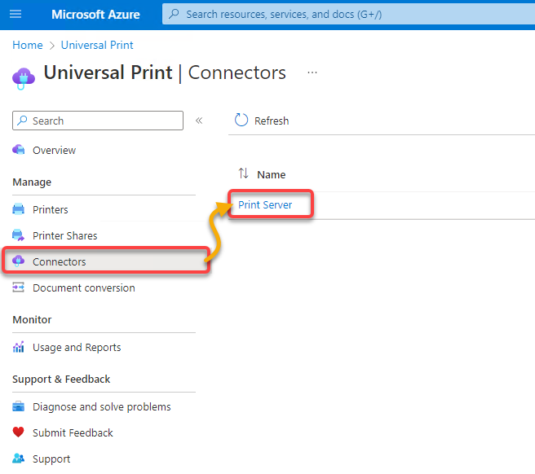535x474 pixels.
Task: Click the Usage and Reports chart icon
Action: click(19, 347)
